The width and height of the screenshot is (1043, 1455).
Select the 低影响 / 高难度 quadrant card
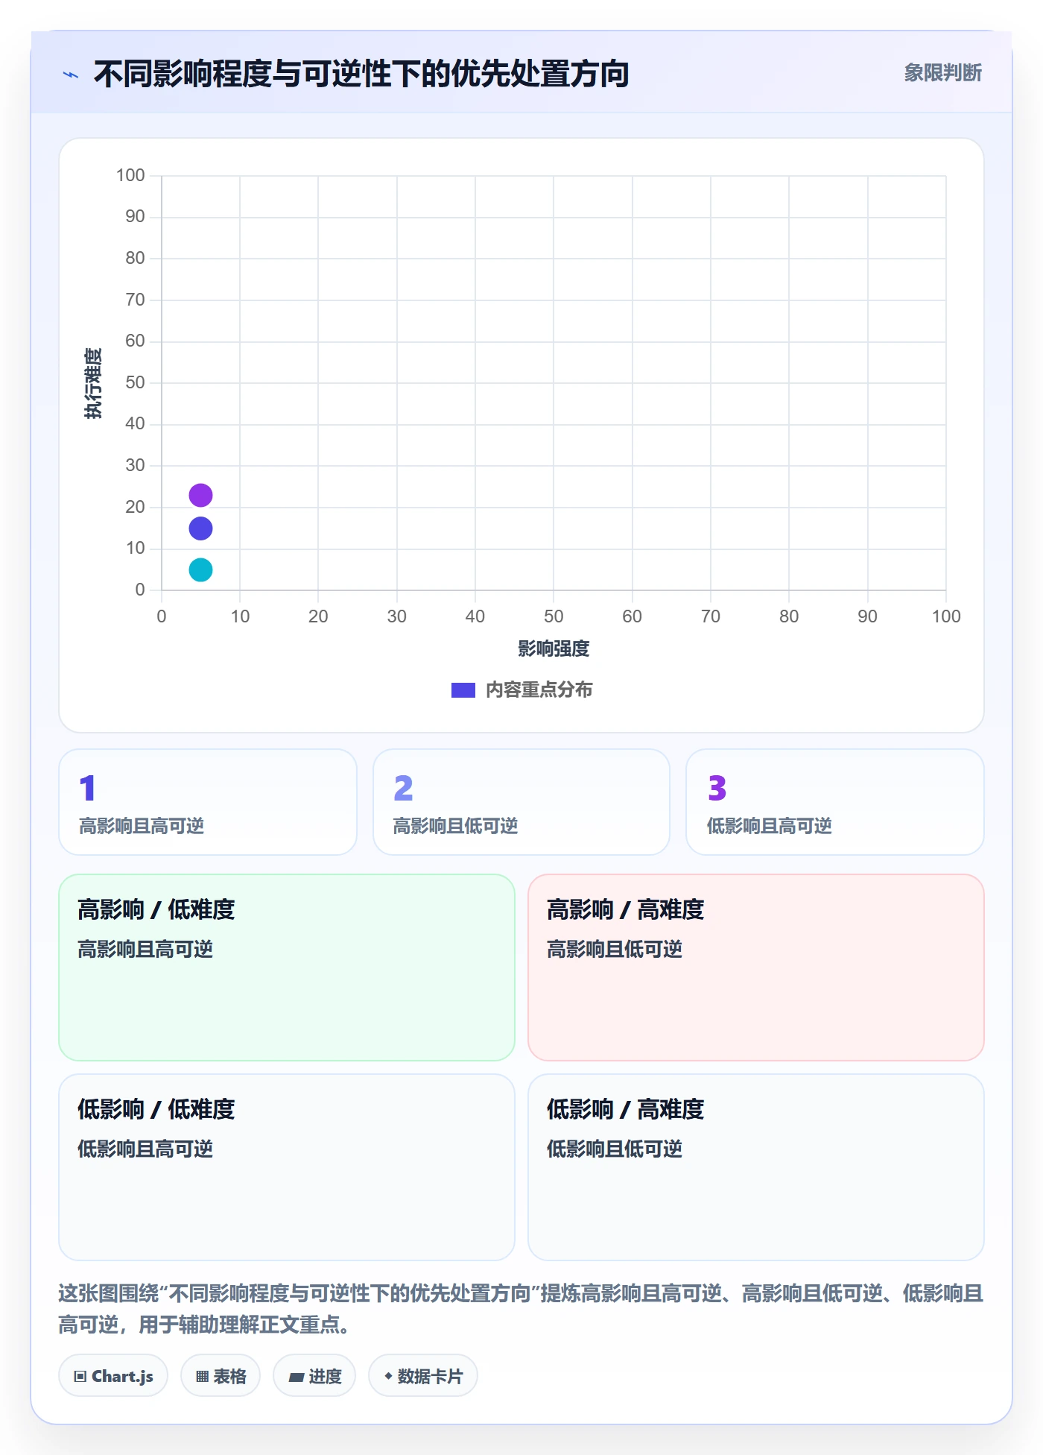coord(756,1167)
